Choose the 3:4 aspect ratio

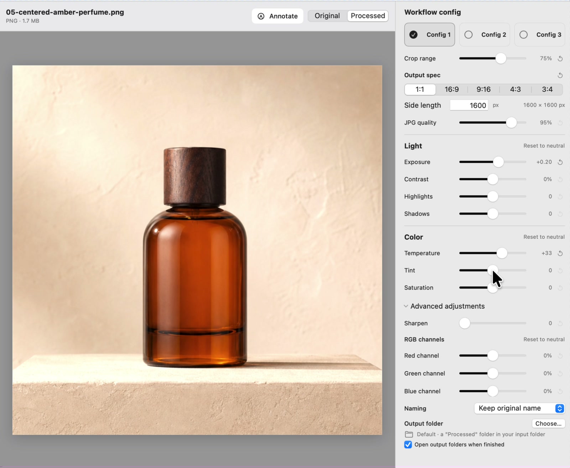(x=547, y=89)
